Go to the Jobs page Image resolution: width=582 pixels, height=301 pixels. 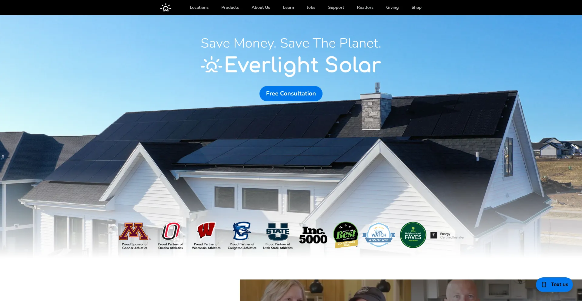311,7
